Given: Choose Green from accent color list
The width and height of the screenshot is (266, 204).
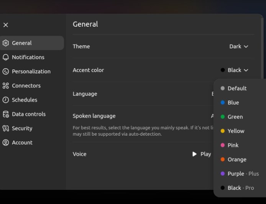Looking at the screenshot, I should (235, 117).
